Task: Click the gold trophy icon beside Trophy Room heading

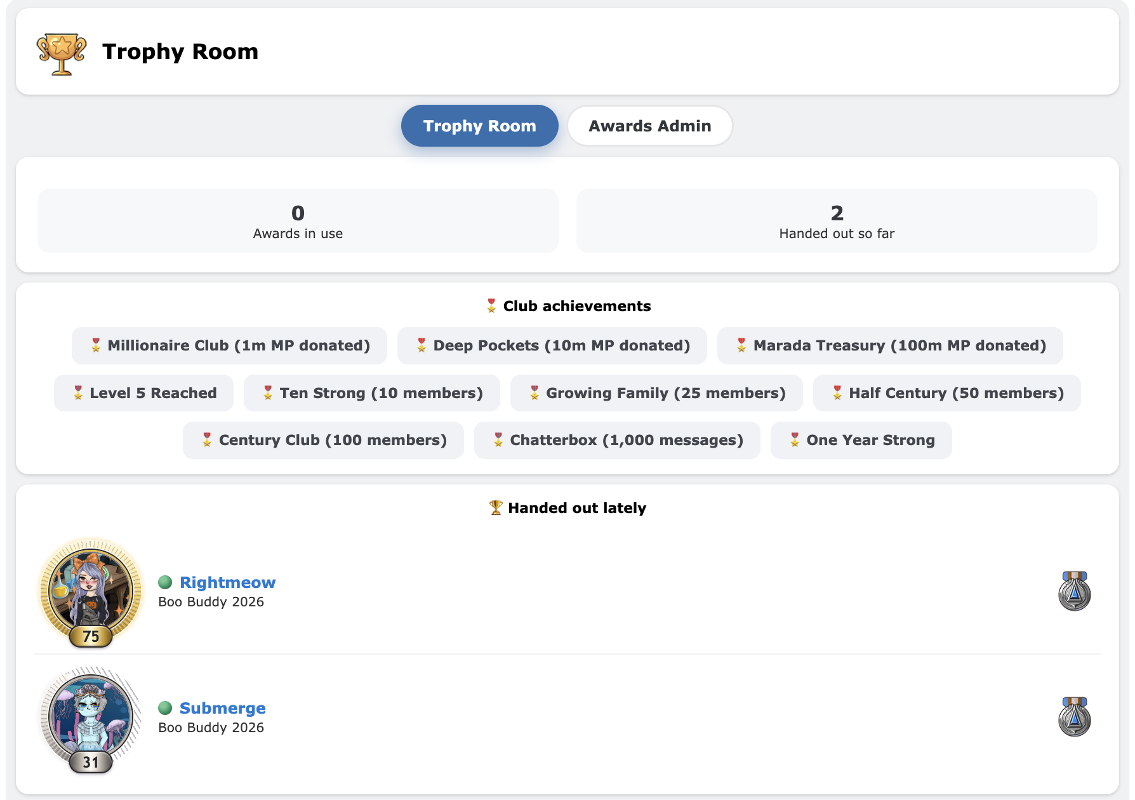Action: (62, 53)
